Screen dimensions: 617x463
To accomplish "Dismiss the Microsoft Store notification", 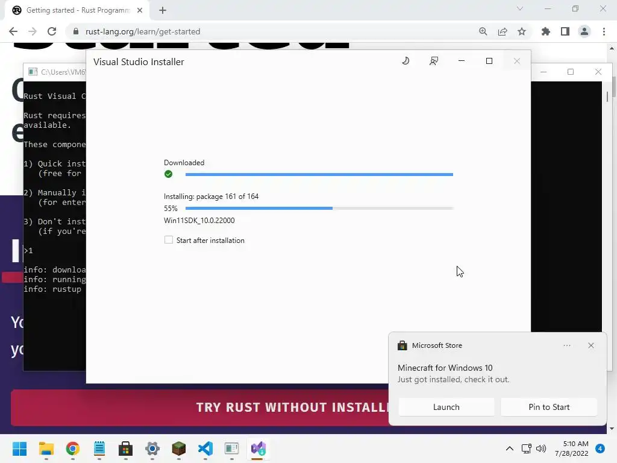I will [x=591, y=345].
